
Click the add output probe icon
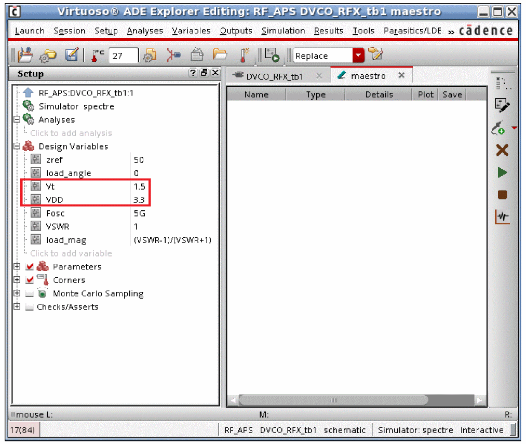(498, 128)
